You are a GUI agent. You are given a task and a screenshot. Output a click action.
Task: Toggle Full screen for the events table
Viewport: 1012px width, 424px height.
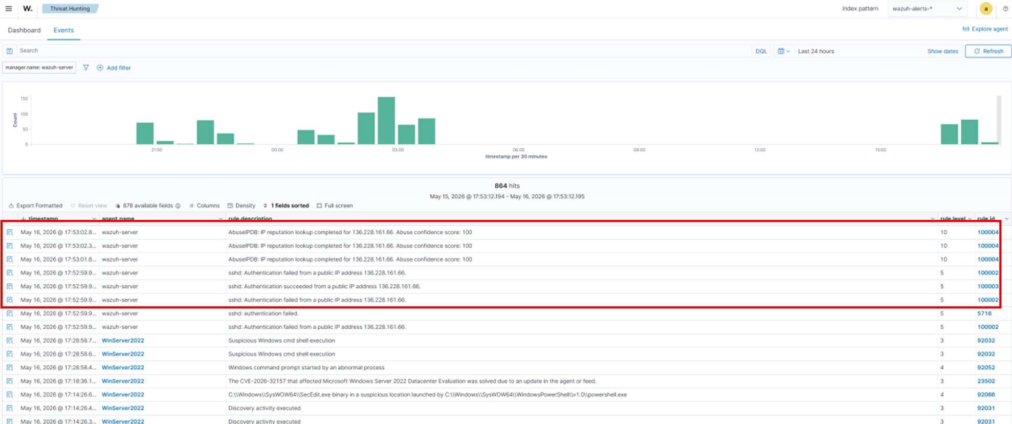335,206
